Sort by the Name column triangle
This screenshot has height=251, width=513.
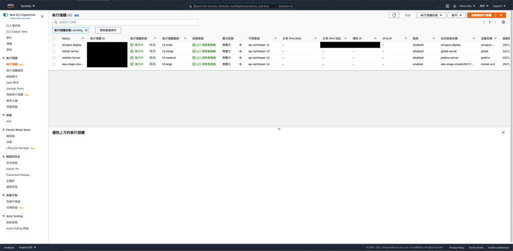point(83,39)
